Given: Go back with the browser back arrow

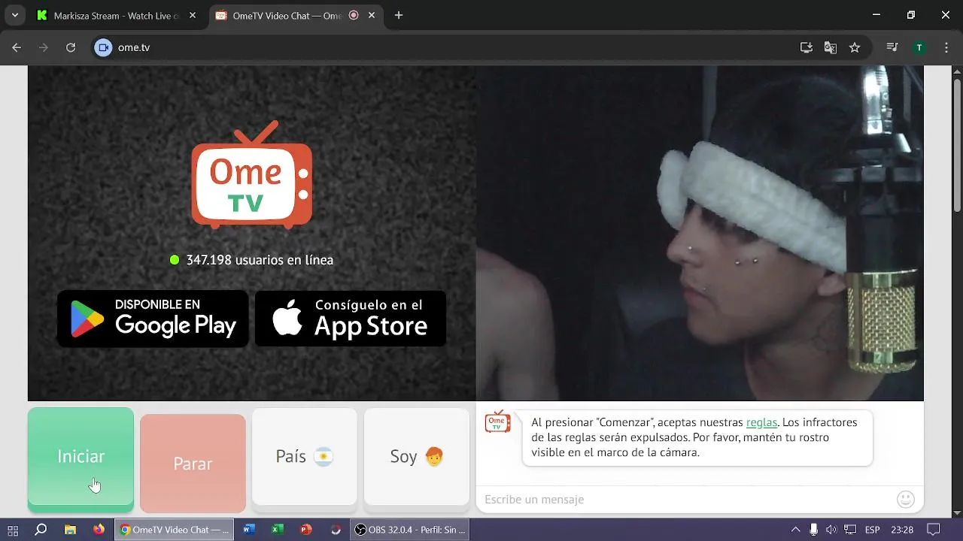Looking at the screenshot, I should pos(17,47).
